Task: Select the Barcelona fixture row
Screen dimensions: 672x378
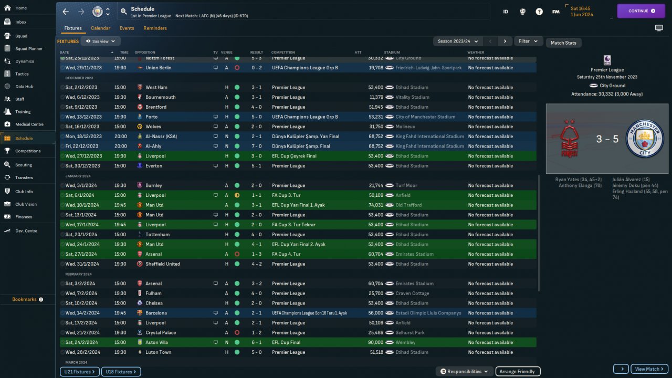Action: (298, 313)
